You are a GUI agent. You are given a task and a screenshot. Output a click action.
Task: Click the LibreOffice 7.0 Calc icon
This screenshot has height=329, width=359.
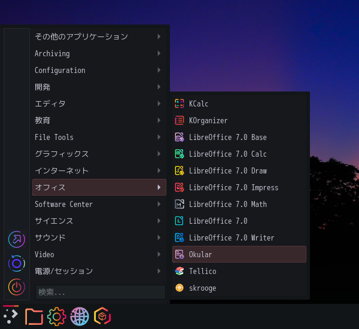tap(180, 154)
